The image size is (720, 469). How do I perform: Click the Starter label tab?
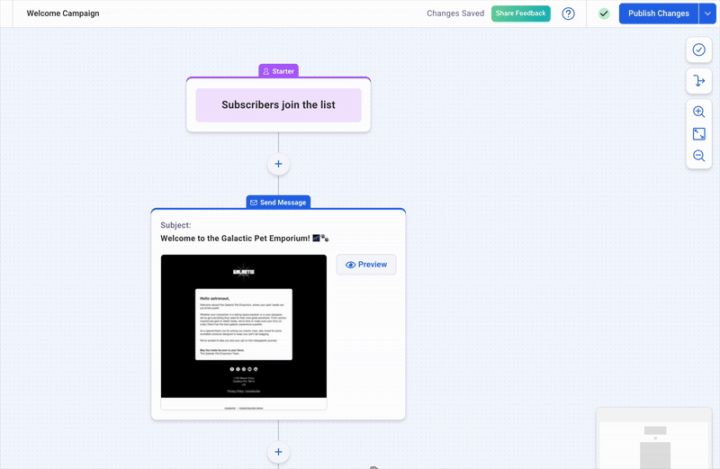point(278,71)
